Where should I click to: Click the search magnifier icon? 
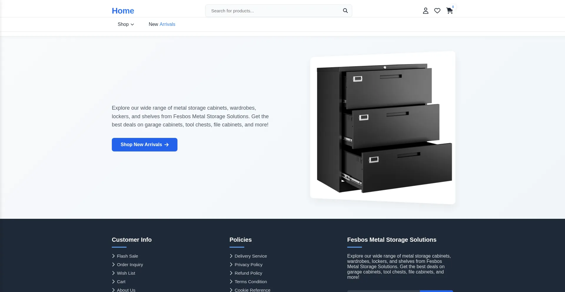coord(345,11)
